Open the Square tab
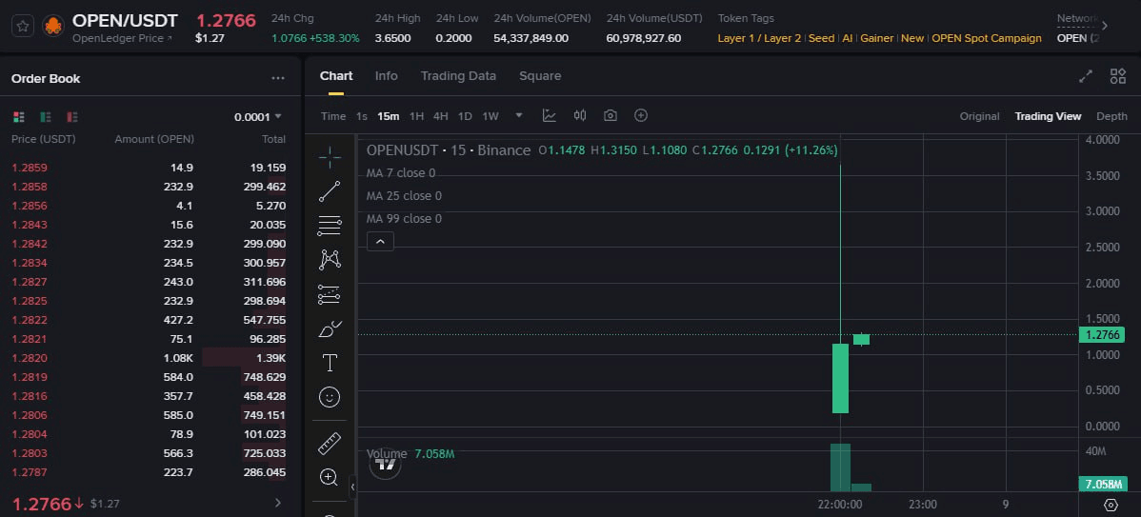Viewport: 1141px width, 517px height. coord(540,76)
